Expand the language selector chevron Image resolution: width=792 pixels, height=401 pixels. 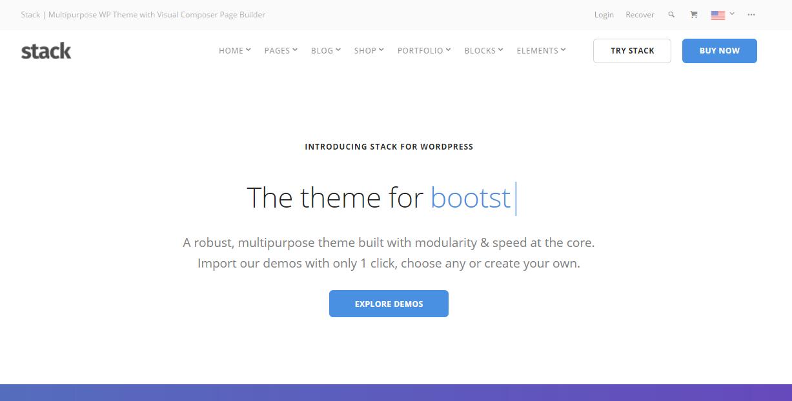tap(732, 14)
